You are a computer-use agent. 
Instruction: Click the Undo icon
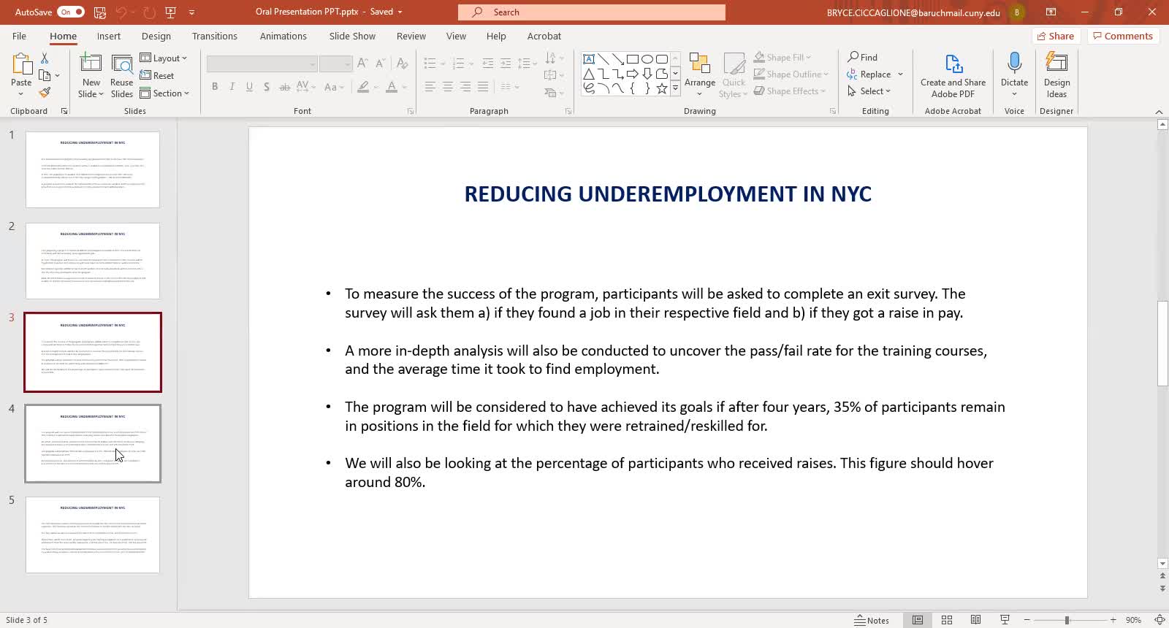tap(121, 12)
